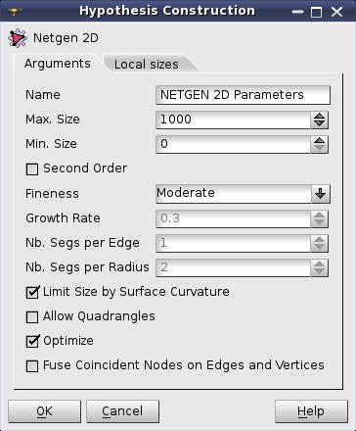Switch to the Local sizes tab

pyautogui.click(x=147, y=65)
